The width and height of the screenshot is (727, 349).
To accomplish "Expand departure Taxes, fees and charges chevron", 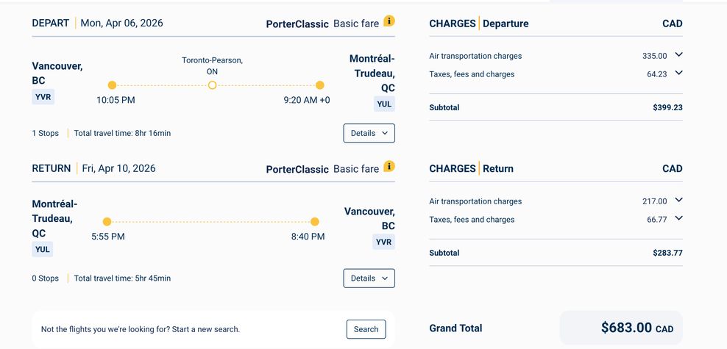I will (x=678, y=73).
